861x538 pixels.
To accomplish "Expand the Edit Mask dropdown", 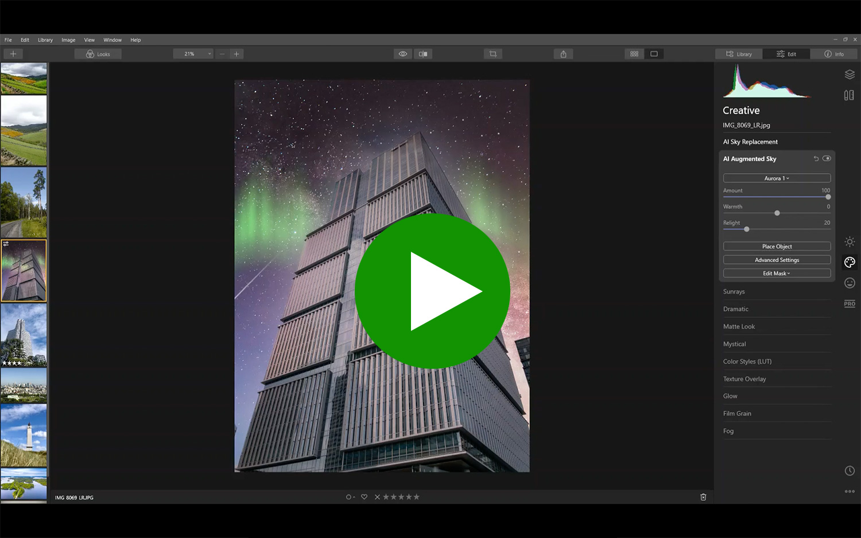I will pos(777,274).
